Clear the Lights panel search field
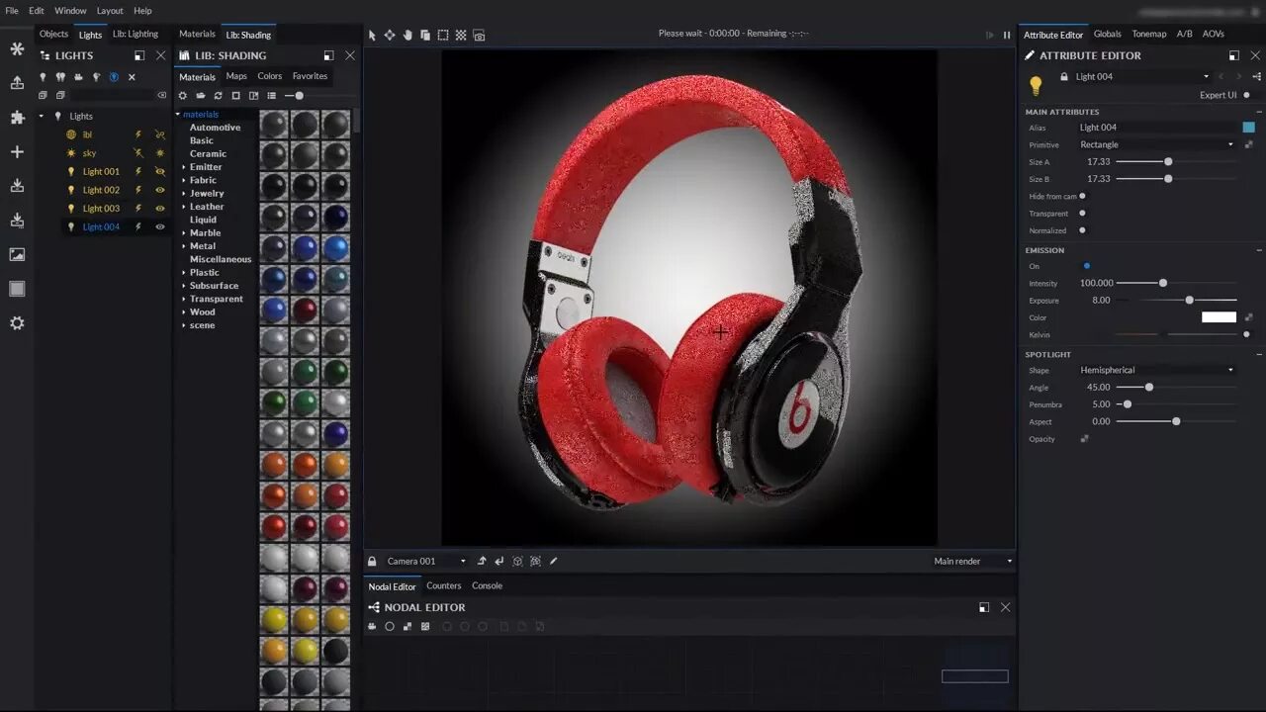 pyautogui.click(x=161, y=95)
